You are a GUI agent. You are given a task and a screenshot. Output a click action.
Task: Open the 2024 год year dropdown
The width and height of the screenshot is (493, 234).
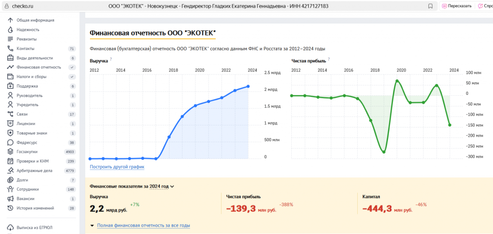click(161, 186)
